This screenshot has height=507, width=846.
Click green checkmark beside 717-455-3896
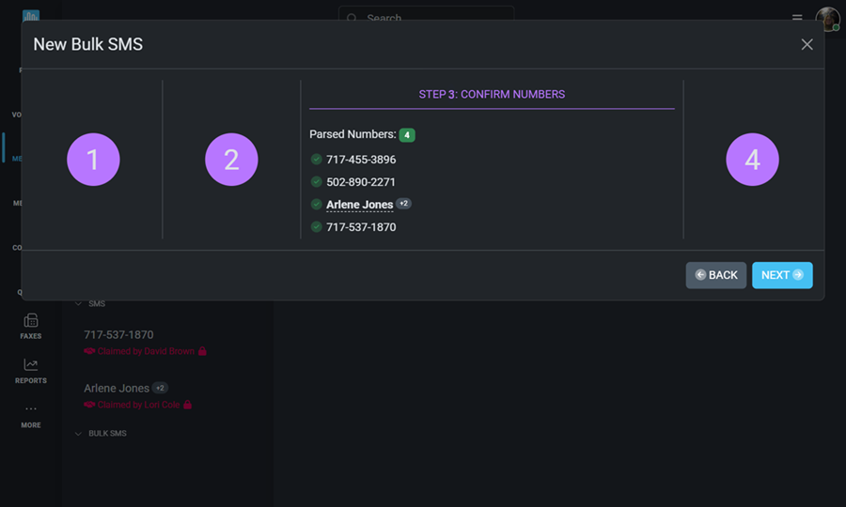[x=317, y=160]
